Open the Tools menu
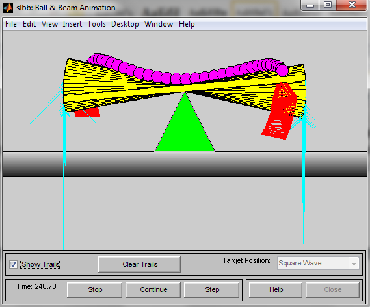 coord(96,24)
